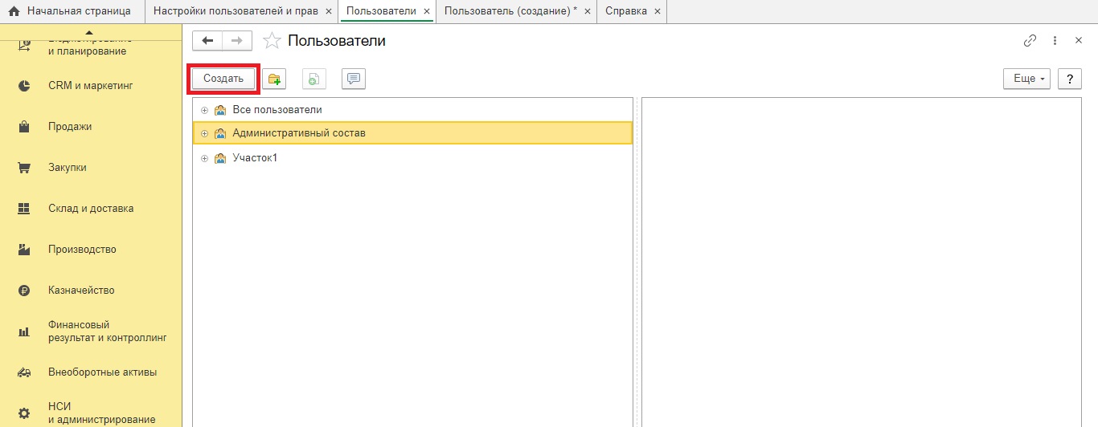
Task: Copy link to this form icon
Action: click(x=1030, y=40)
